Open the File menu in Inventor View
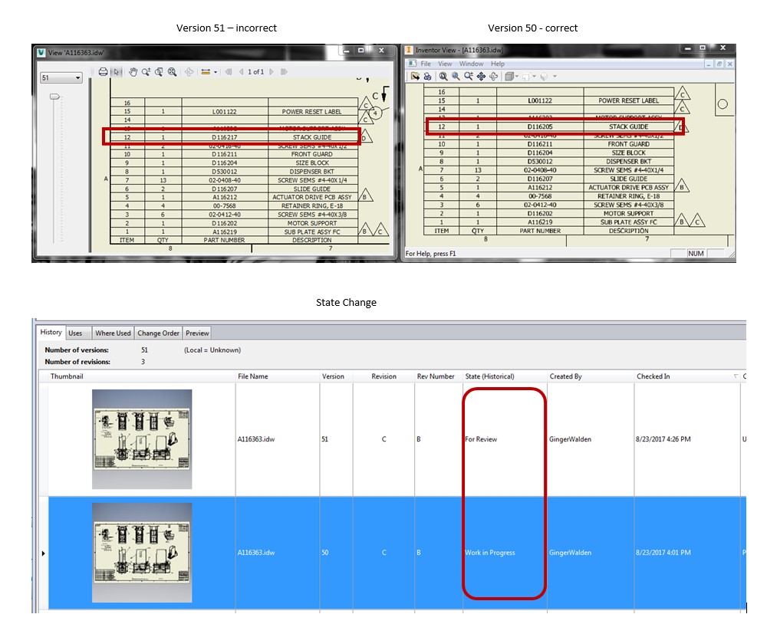The height and width of the screenshot is (624, 767). [426, 64]
